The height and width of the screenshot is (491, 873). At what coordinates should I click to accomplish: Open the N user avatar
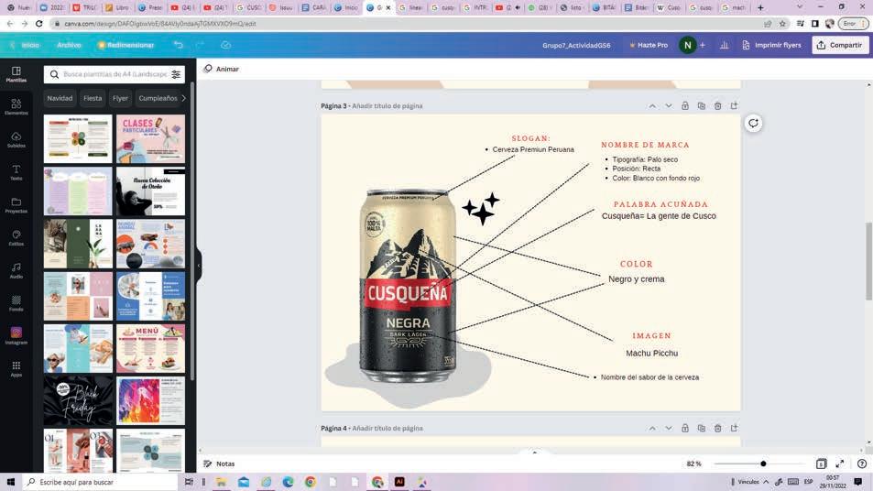pyautogui.click(x=687, y=45)
